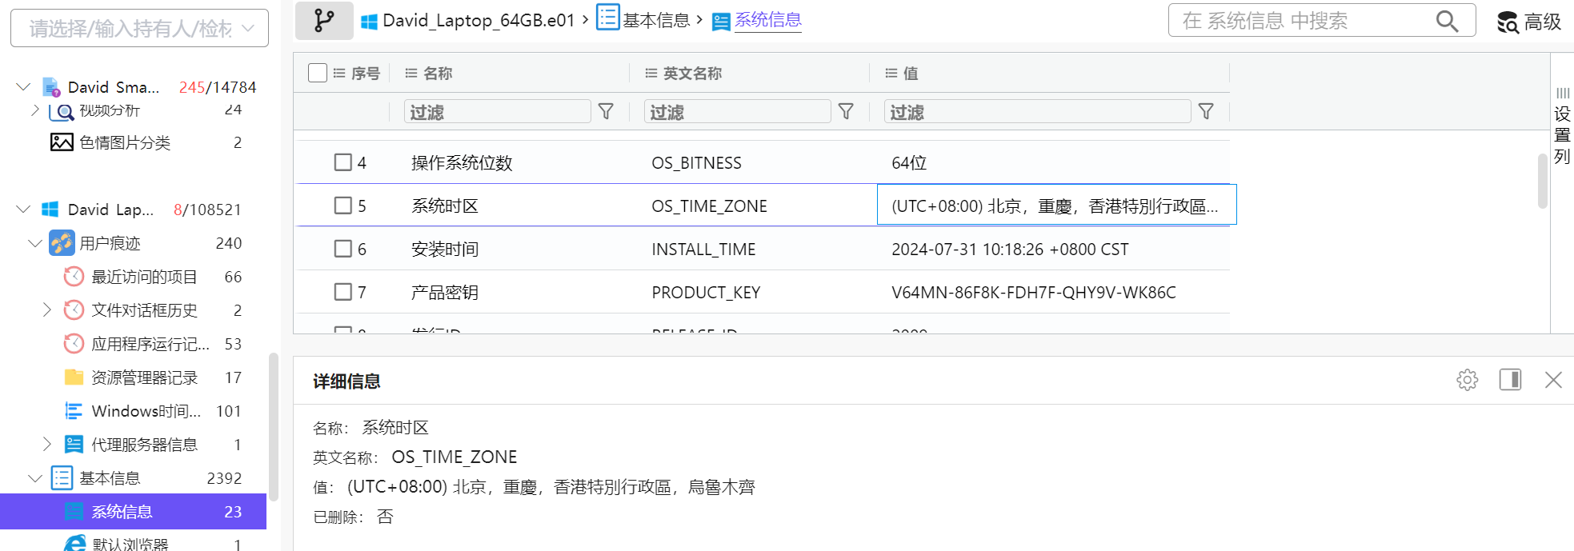
Task: Click the David Sma... device icon
Action: 51,87
